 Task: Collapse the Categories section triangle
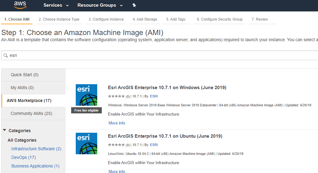coord(5,130)
